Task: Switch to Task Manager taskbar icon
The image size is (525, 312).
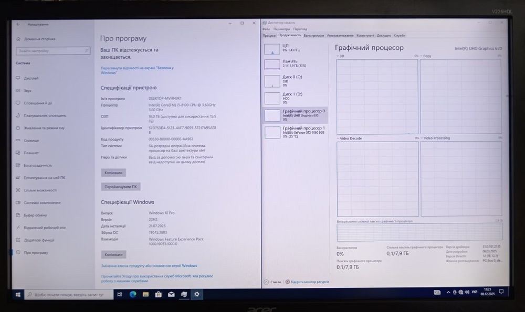Action: [x=184, y=295]
